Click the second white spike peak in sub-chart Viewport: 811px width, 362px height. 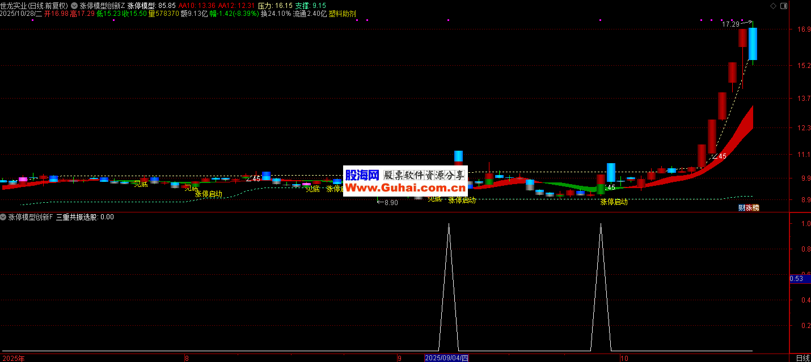pyautogui.click(x=601, y=224)
